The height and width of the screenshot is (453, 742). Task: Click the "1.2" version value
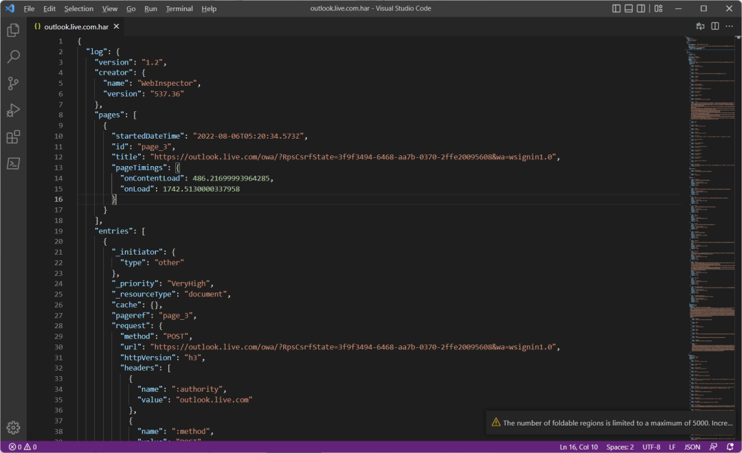point(152,62)
